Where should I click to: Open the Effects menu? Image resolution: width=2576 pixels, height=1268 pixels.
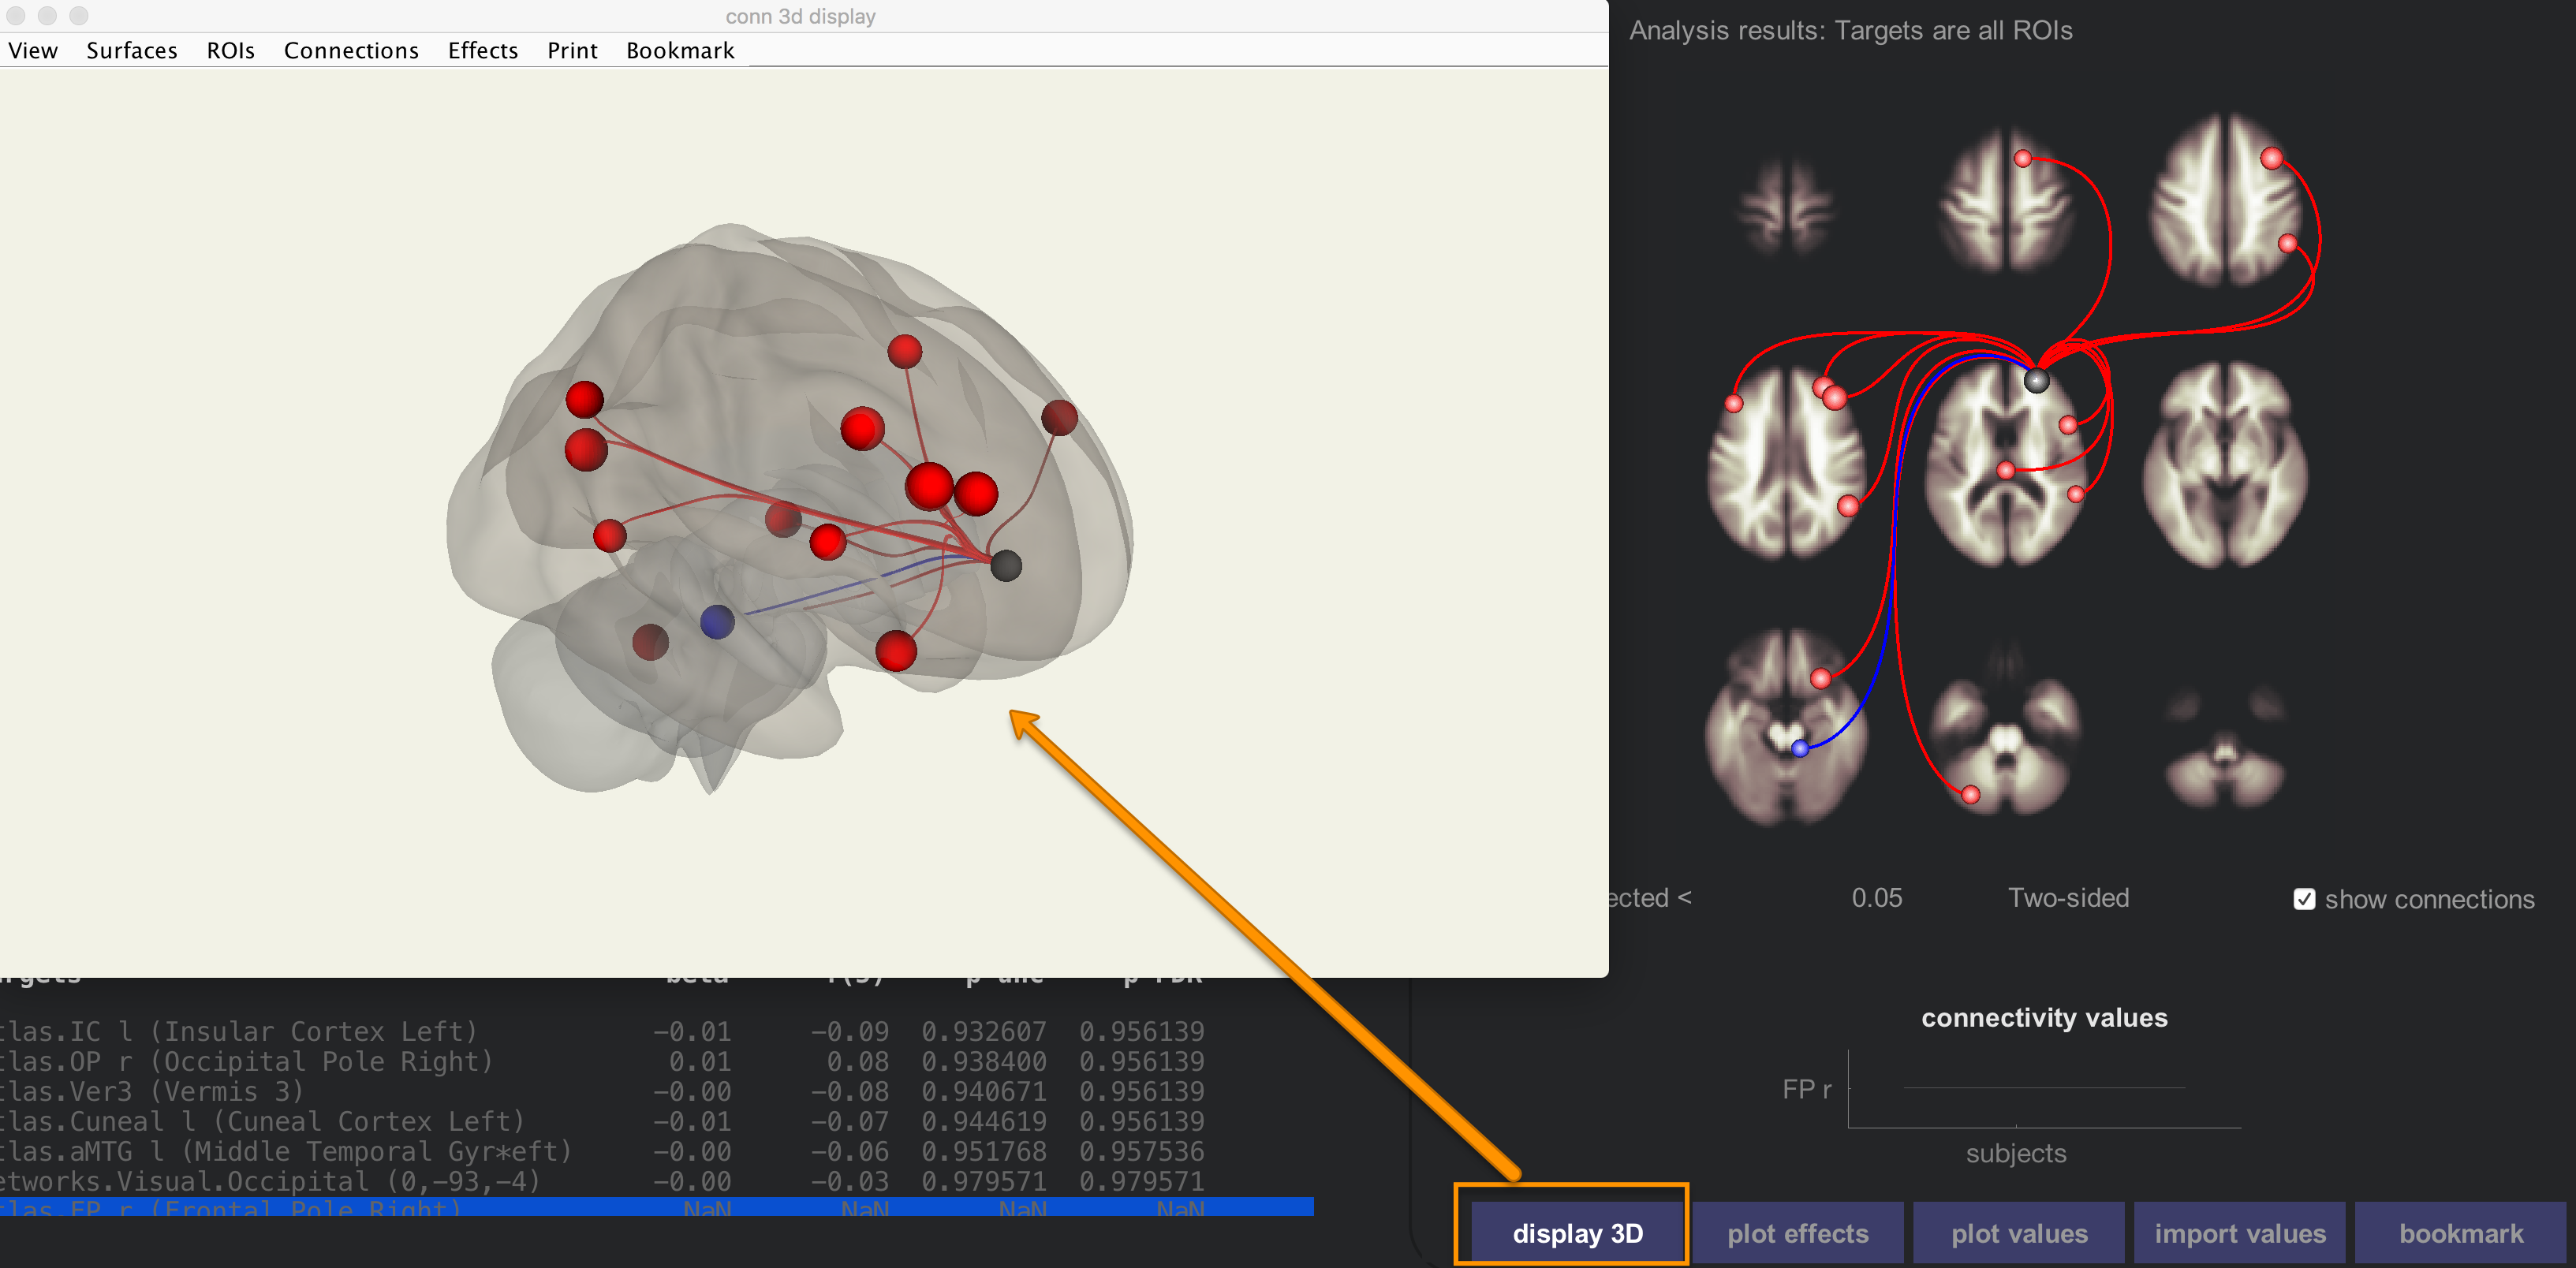pos(483,50)
